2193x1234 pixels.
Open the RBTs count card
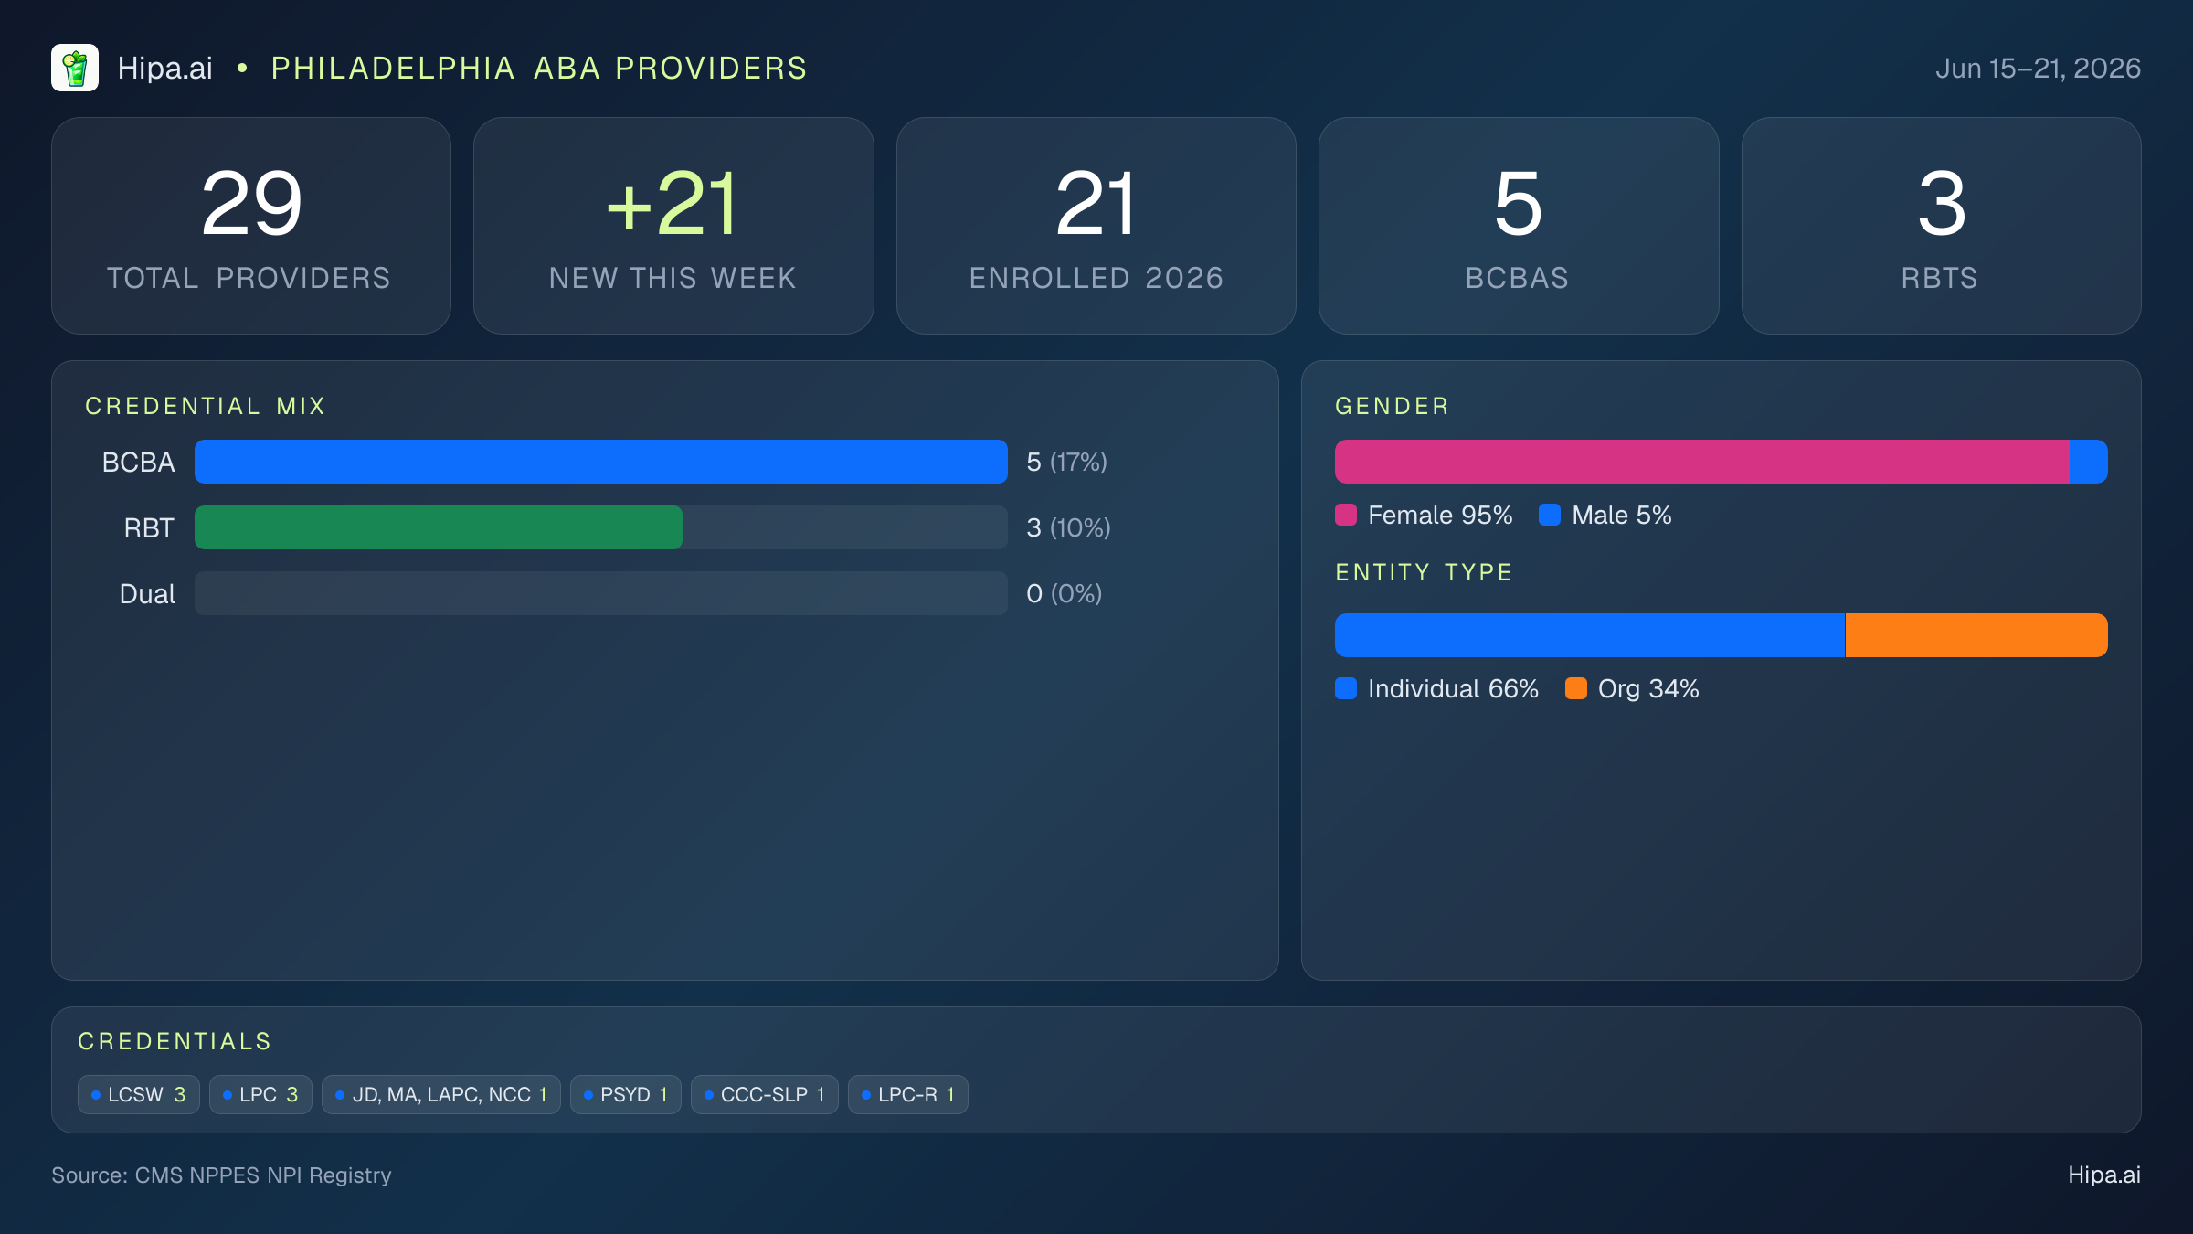(x=1942, y=226)
